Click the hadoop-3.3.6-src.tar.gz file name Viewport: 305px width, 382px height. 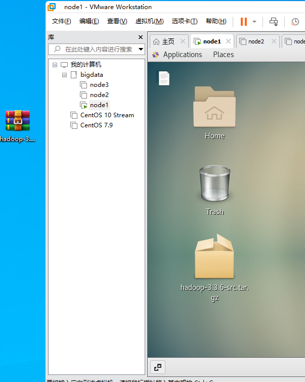pos(214,293)
